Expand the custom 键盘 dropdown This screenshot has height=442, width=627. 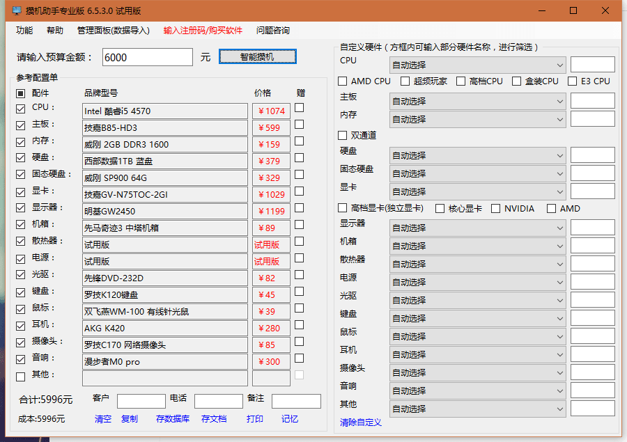[478, 319]
